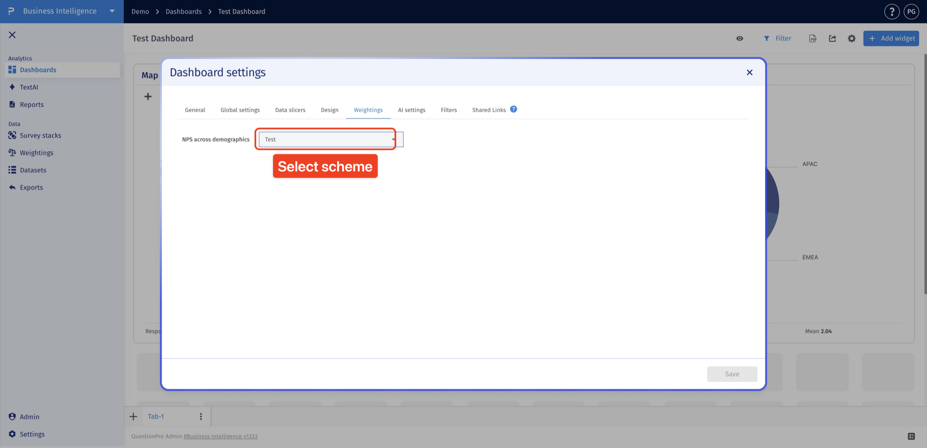Switch to Global settings tab
The width and height of the screenshot is (927, 448).
pos(240,110)
